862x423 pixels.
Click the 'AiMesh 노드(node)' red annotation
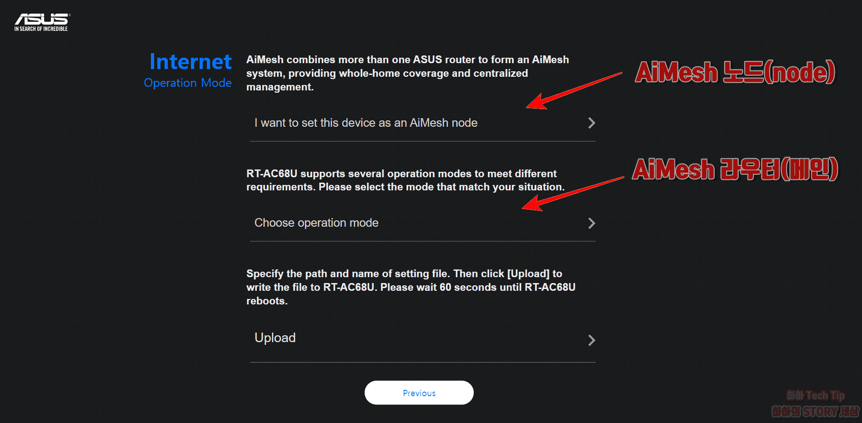[735, 72]
